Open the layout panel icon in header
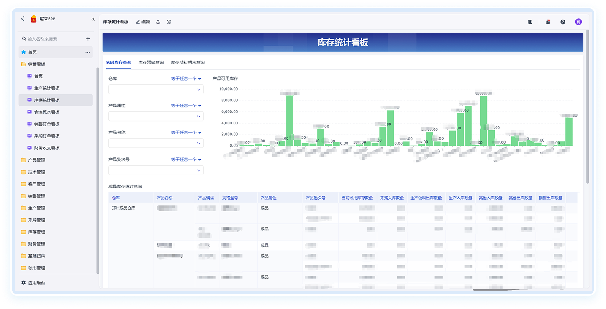This screenshot has height=309, width=606. pyautogui.click(x=530, y=22)
